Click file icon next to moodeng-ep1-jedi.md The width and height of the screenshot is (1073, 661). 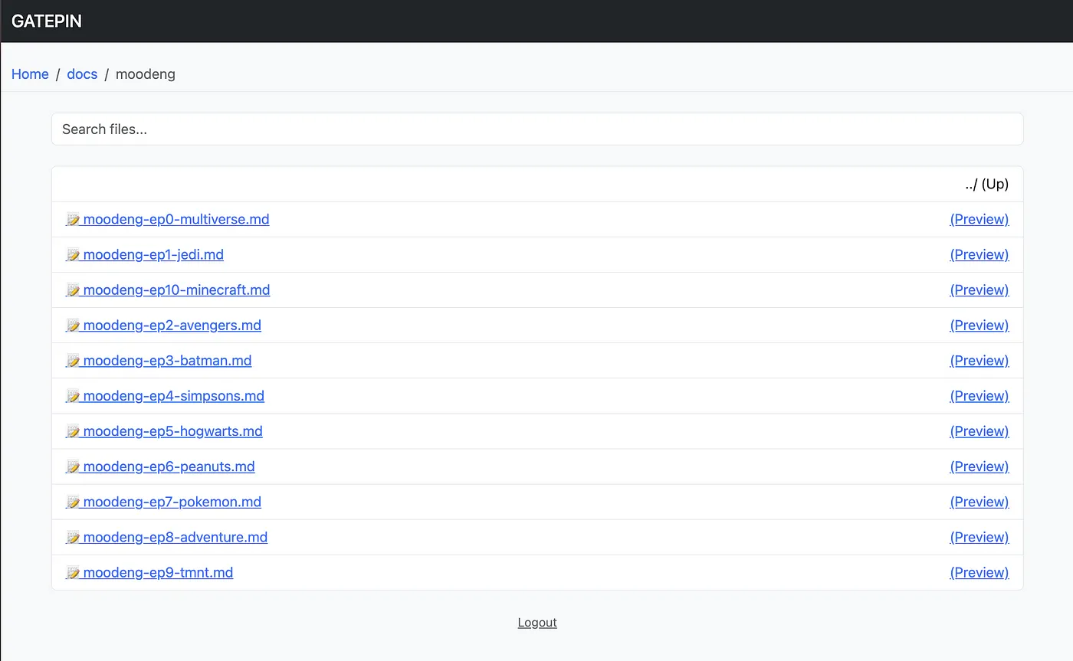(x=73, y=255)
